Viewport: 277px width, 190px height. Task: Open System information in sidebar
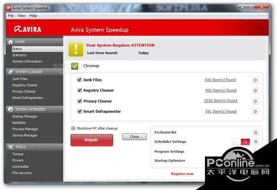pyautogui.click(x=27, y=61)
